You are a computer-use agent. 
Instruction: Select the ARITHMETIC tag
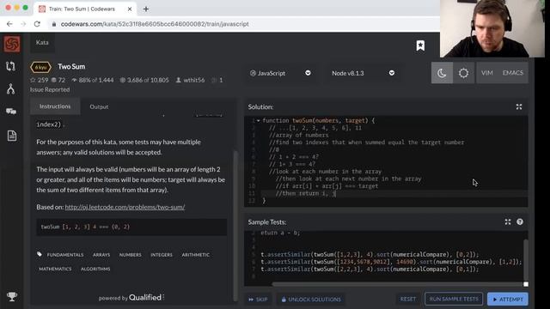pyautogui.click(x=195, y=255)
